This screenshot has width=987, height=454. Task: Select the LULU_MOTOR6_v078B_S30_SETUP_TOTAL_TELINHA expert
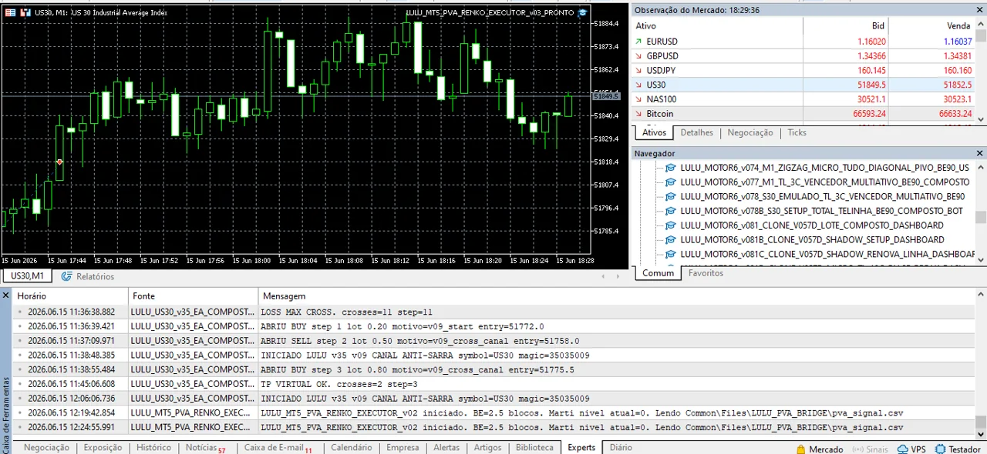tap(821, 211)
